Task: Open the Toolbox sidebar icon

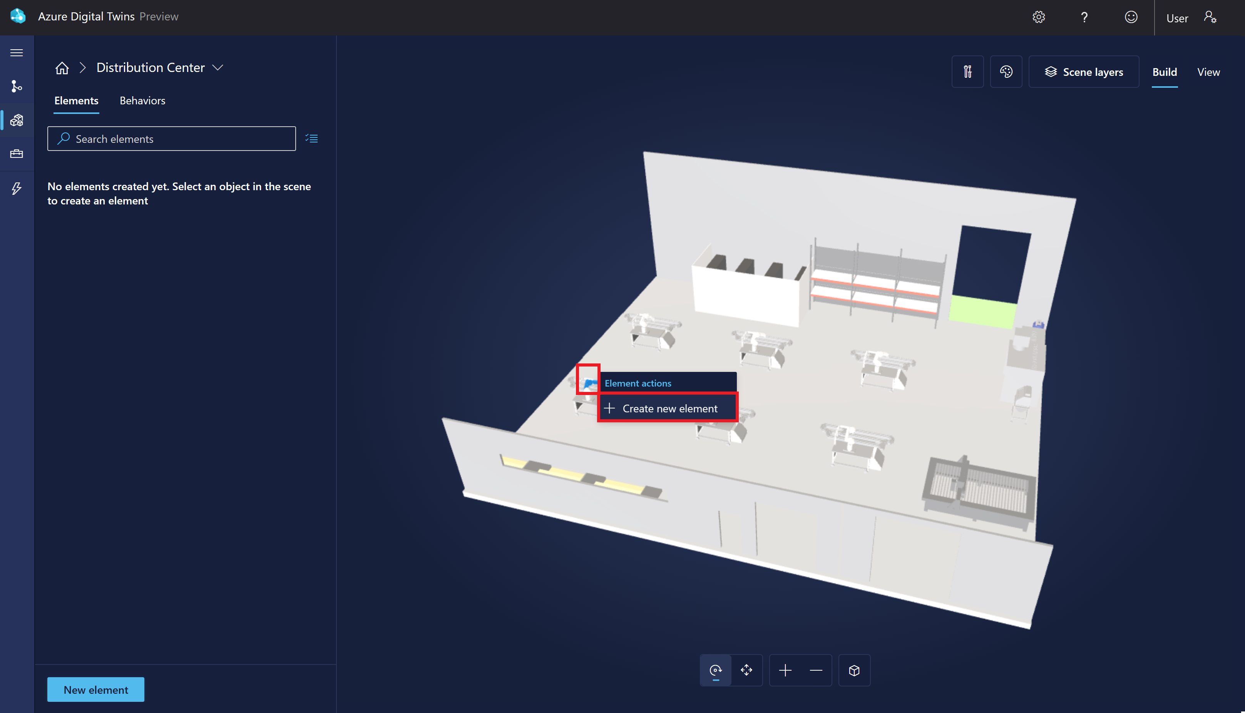Action: pos(16,153)
